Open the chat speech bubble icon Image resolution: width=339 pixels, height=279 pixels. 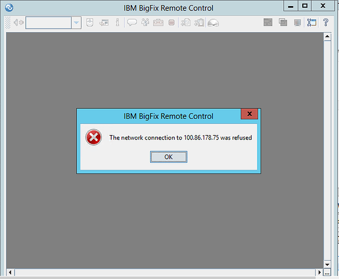pos(132,22)
